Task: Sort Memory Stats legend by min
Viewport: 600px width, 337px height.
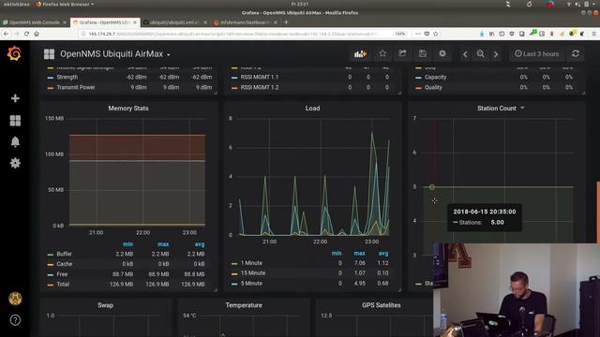Action: (x=127, y=244)
